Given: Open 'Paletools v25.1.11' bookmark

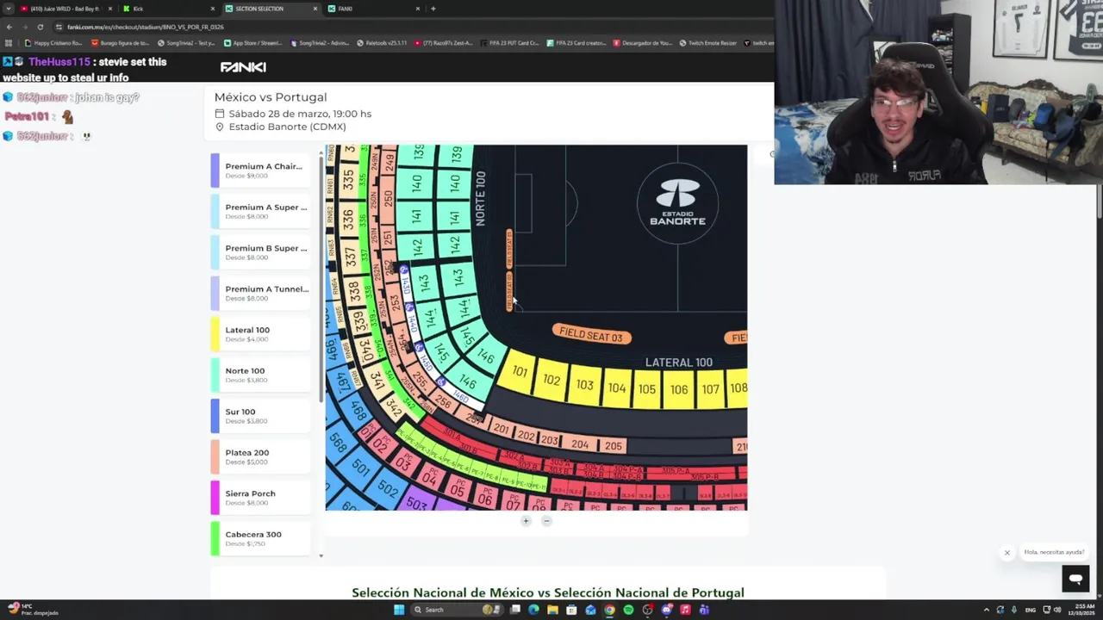Looking at the screenshot, I should click(x=382, y=43).
